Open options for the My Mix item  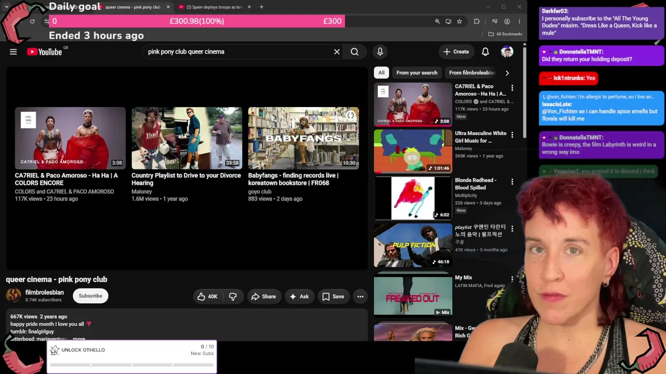[512, 279]
